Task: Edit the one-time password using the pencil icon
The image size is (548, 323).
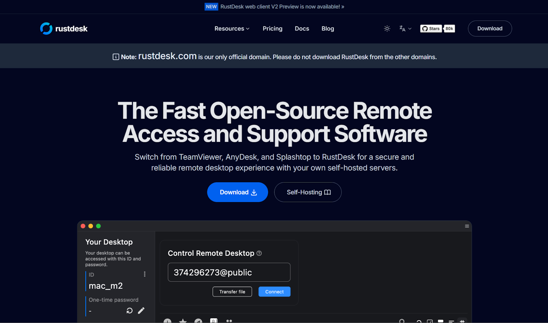Action: [141, 310]
